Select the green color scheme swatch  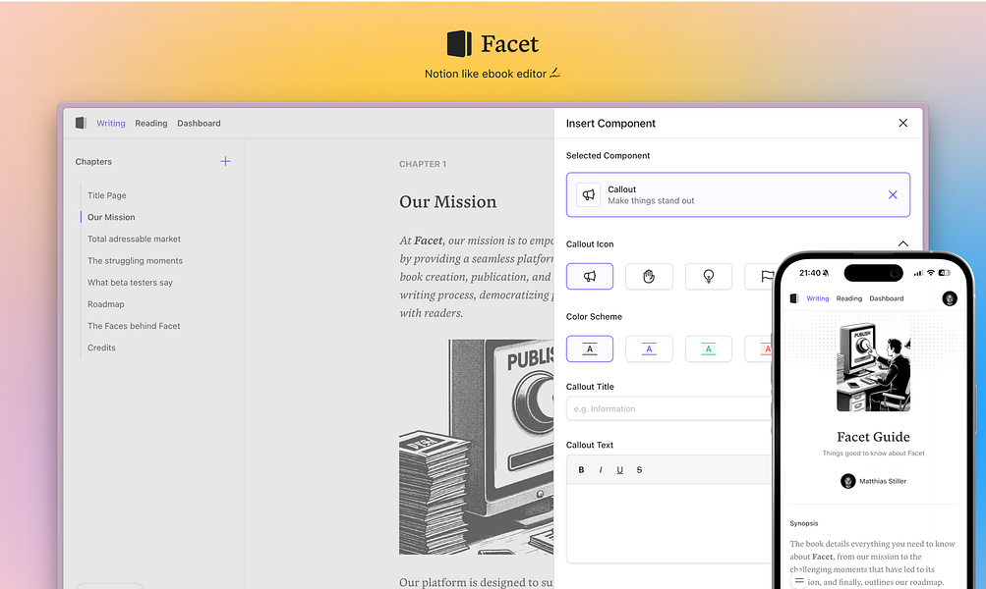(708, 348)
